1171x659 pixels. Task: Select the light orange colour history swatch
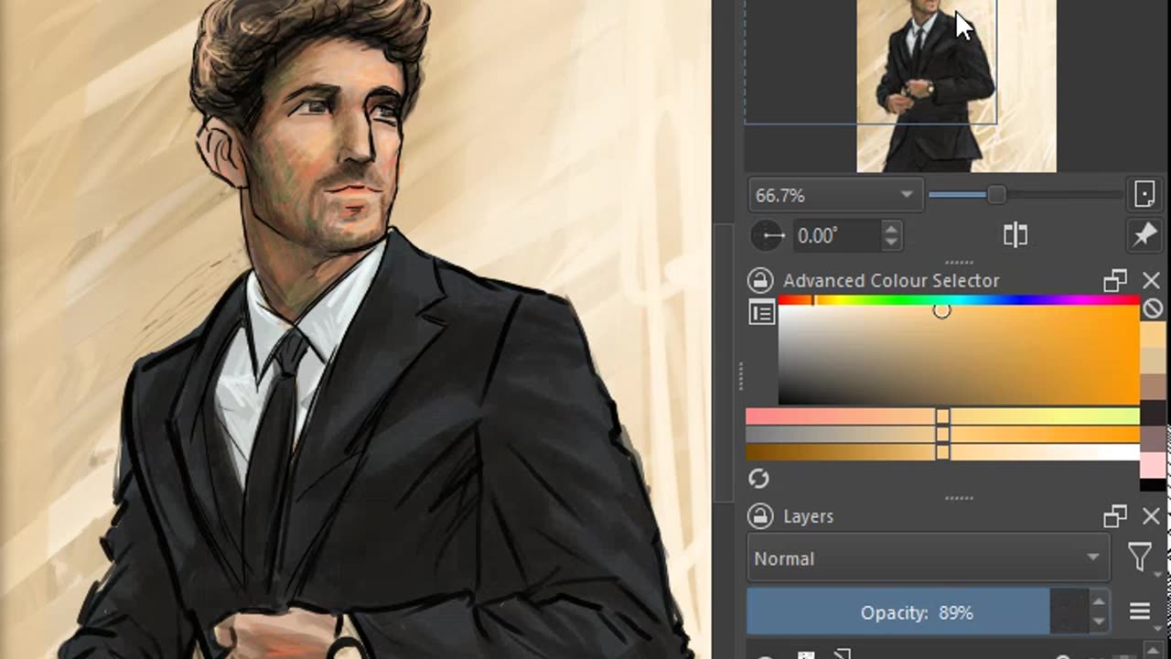(x=1154, y=335)
